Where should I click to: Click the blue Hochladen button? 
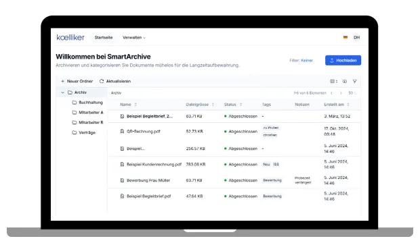343,60
